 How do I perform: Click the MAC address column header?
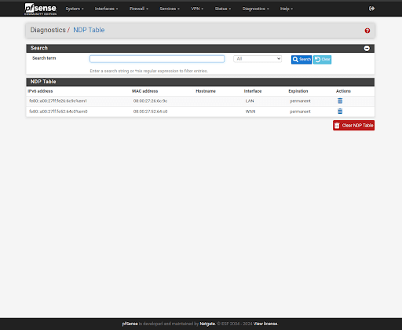[x=144, y=91]
